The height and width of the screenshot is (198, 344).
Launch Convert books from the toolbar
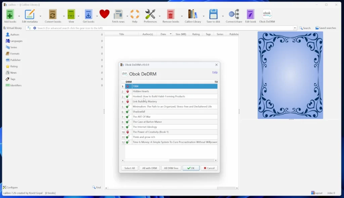pos(53,14)
